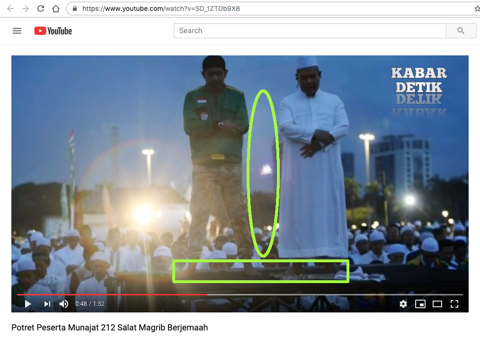
Task: Skip to the next video
Action: tap(47, 304)
